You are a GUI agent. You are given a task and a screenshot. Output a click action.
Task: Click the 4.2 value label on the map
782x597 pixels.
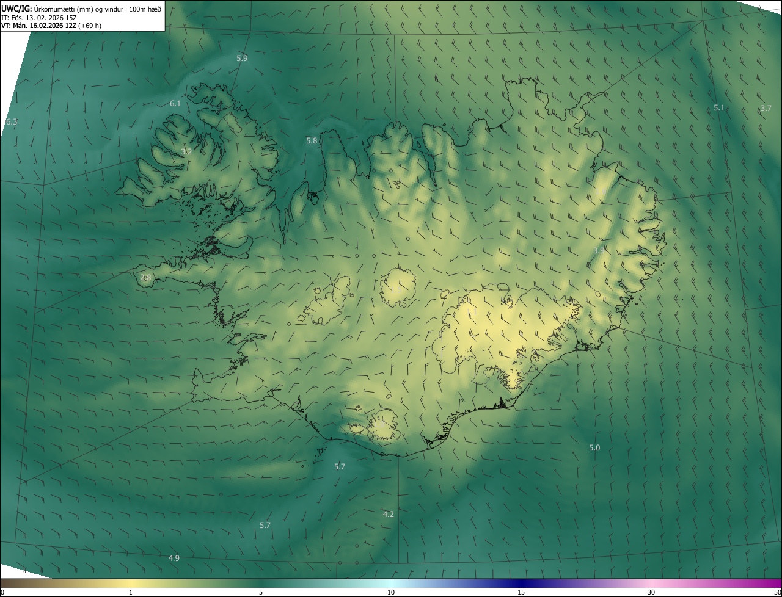coord(388,514)
